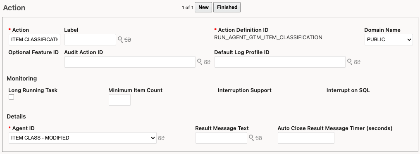
Task: Focus Auto Close Result Message Timer field
Action: (306, 138)
